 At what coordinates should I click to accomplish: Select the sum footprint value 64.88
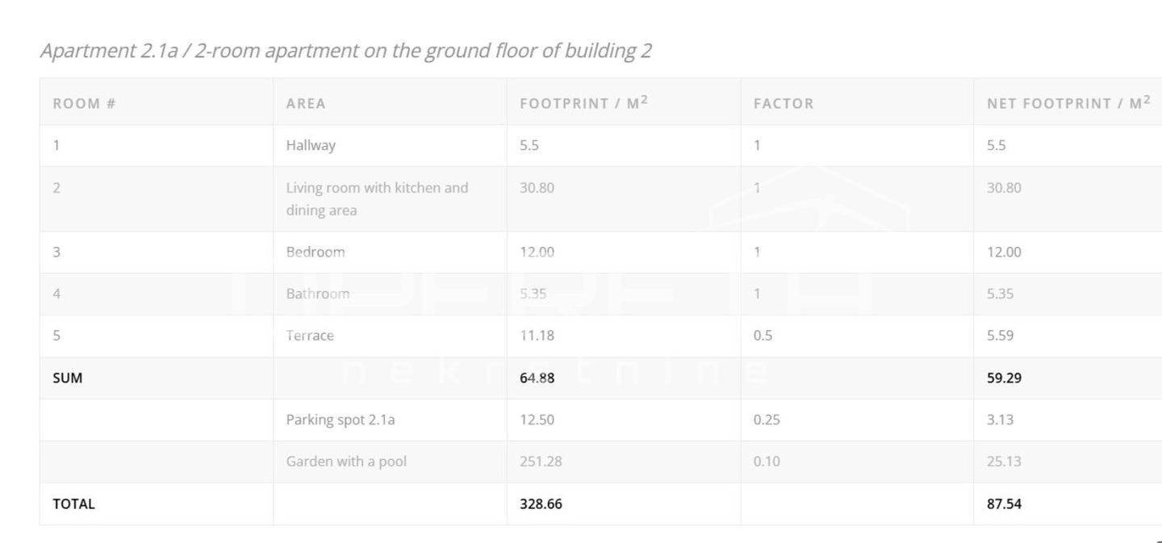[537, 378]
